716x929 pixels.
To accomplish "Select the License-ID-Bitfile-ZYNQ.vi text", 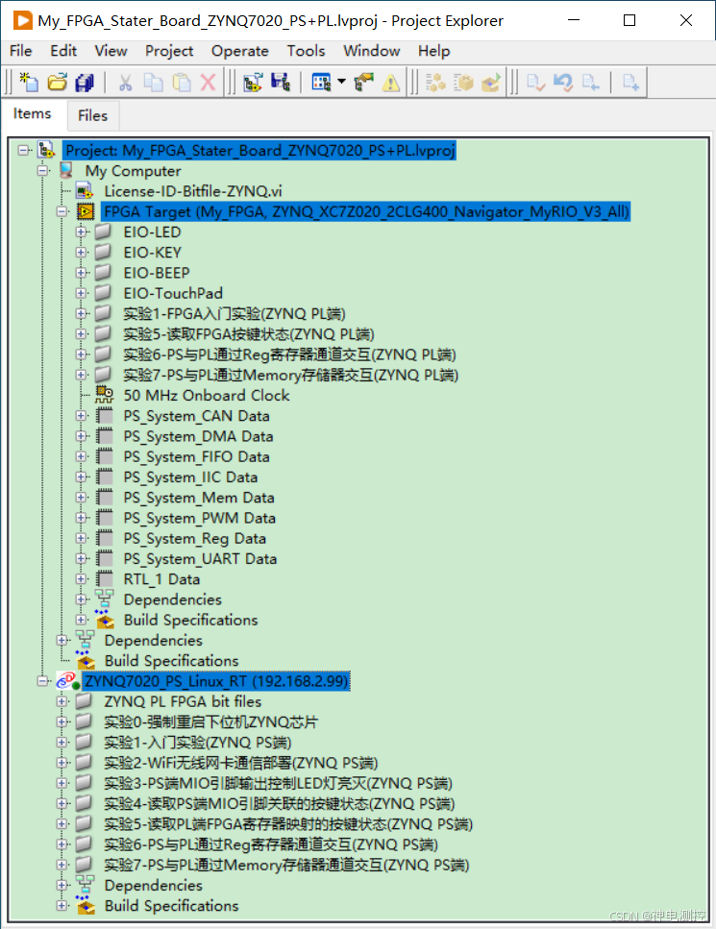I will (x=192, y=191).
